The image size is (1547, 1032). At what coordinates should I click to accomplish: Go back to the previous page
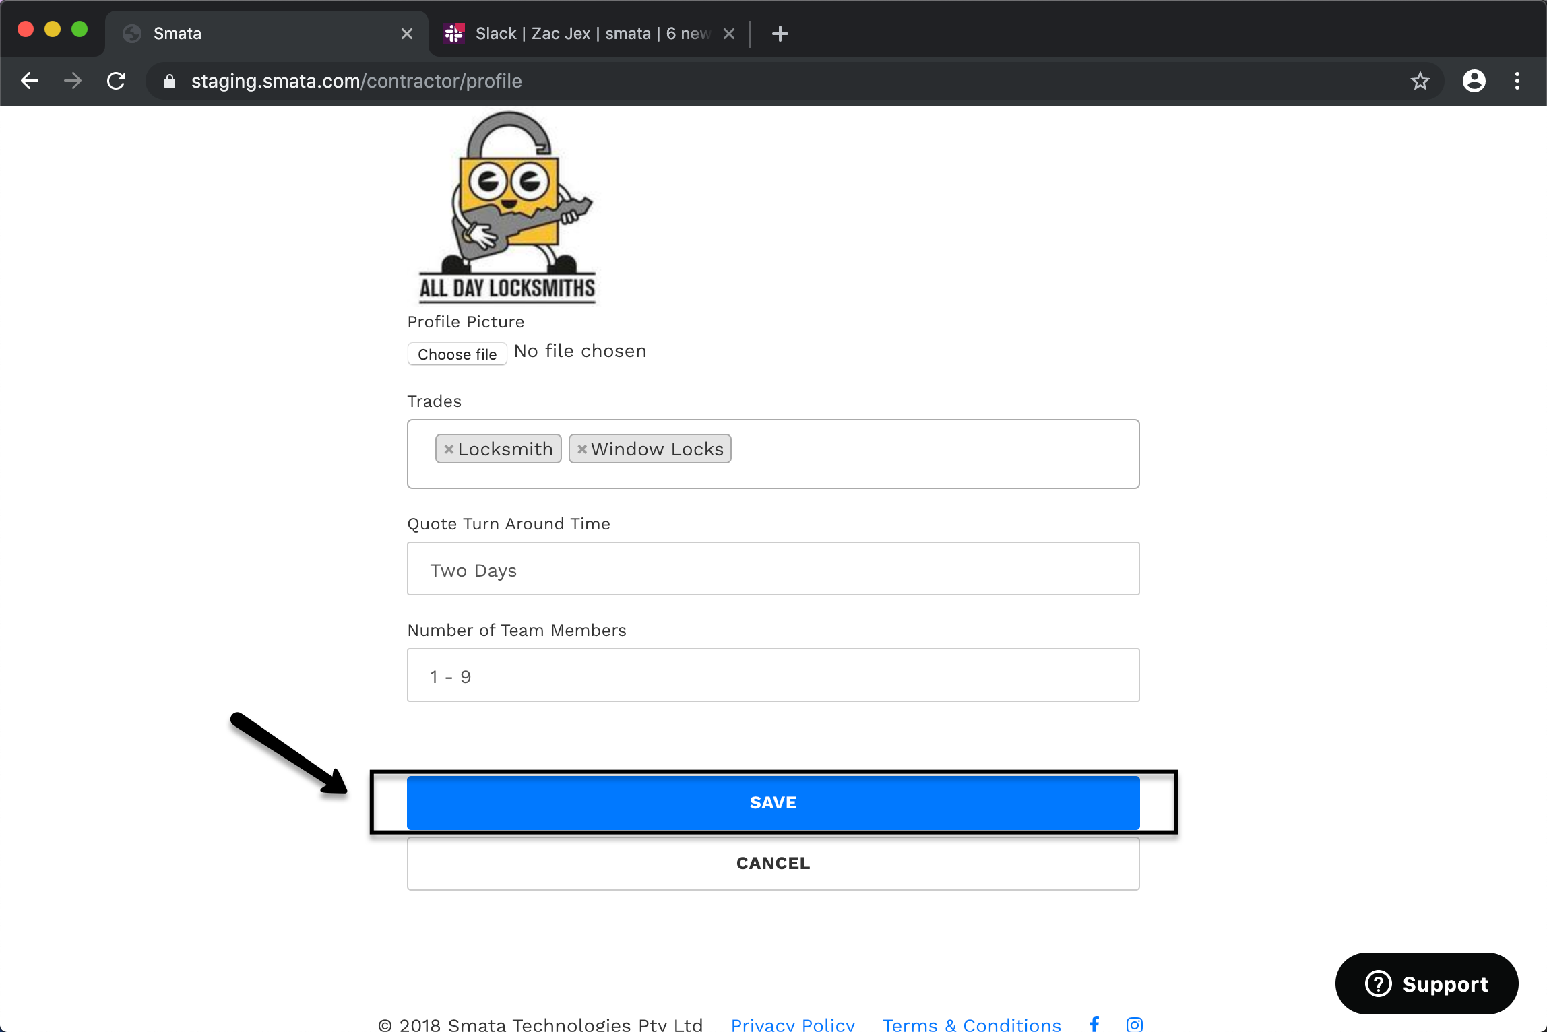click(x=30, y=81)
